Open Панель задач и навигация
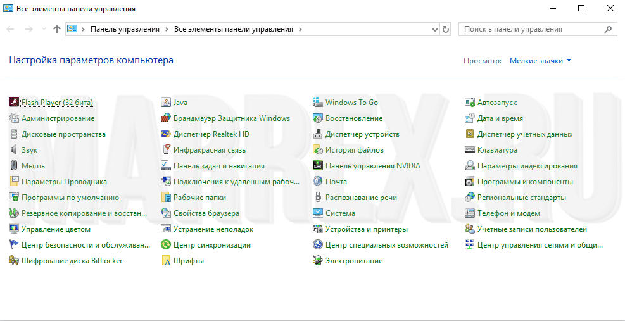The height and width of the screenshot is (321, 625). tap(219, 166)
